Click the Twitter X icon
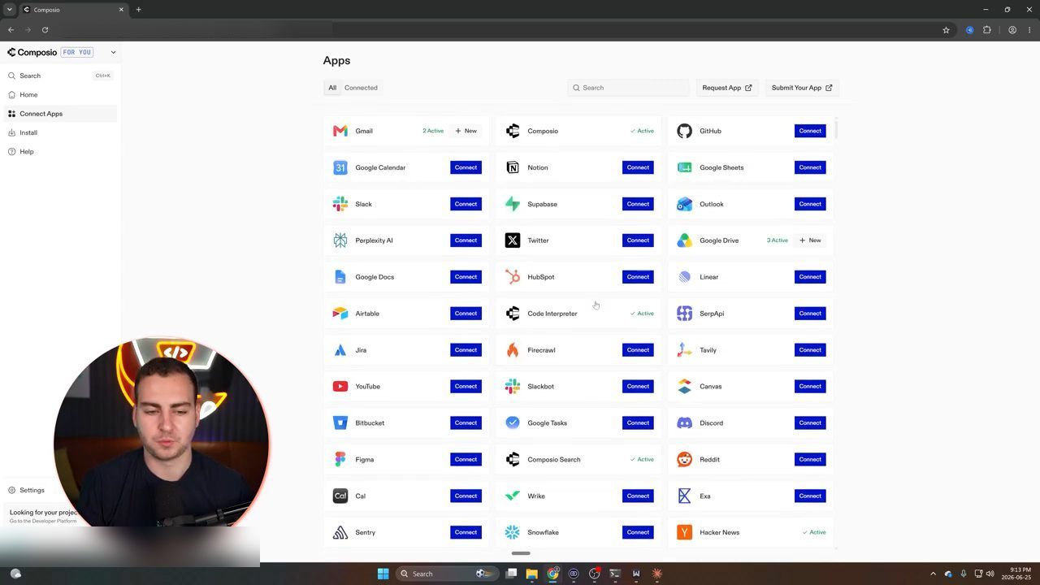The height and width of the screenshot is (585, 1040). [513, 240]
